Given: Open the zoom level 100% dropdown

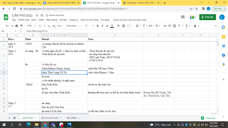Looking at the screenshot, I should (31, 26).
